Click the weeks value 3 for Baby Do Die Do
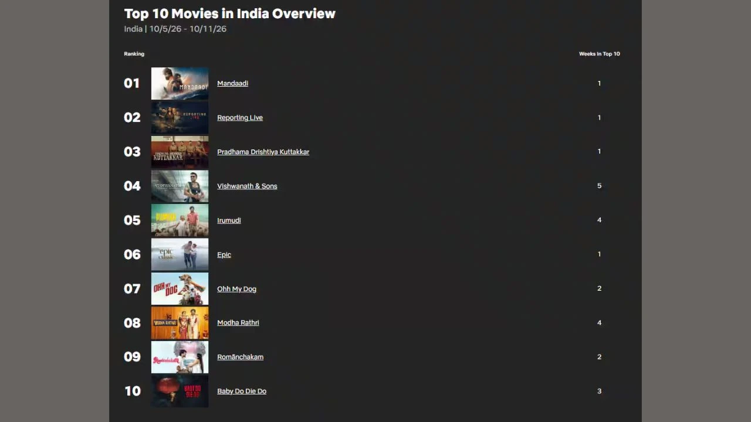 coord(599,391)
